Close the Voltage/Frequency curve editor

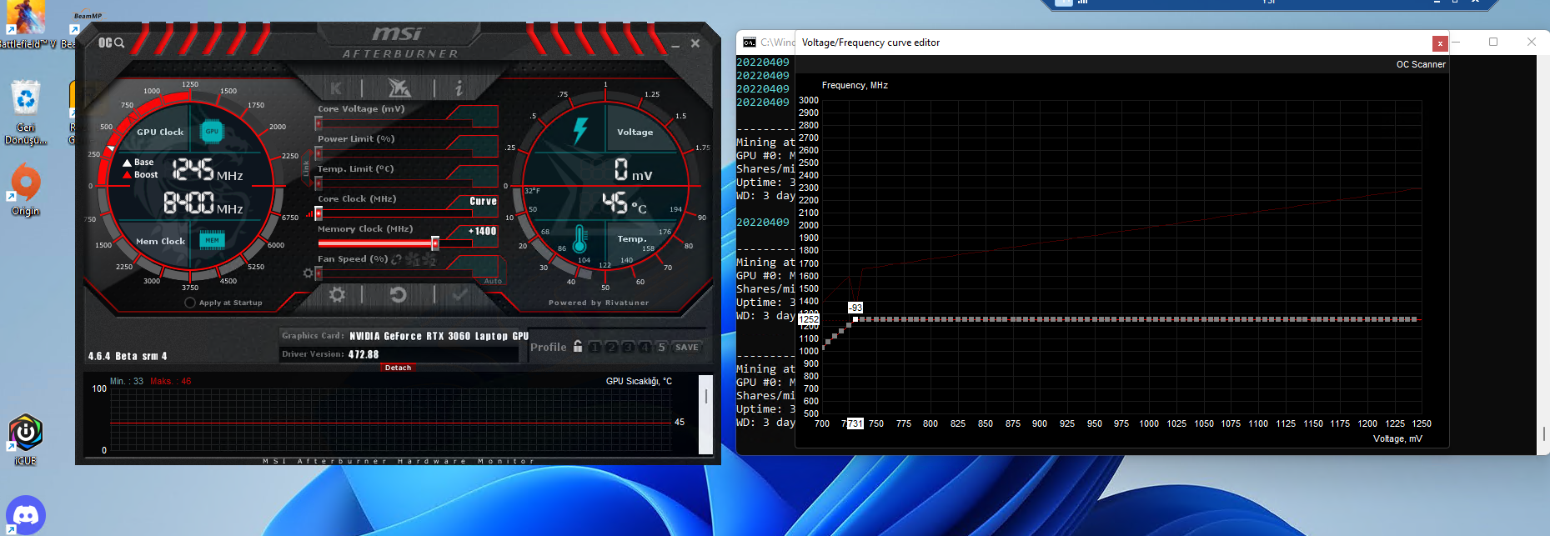click(x=1440, y=43)
